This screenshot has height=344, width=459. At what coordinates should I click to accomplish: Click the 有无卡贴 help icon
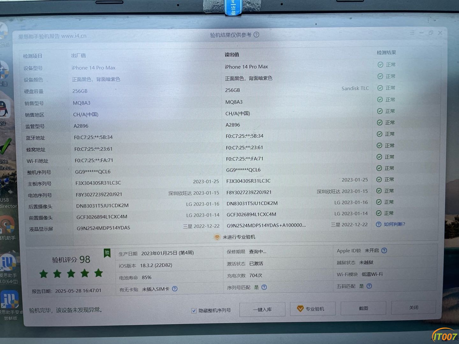pos(175,289)
